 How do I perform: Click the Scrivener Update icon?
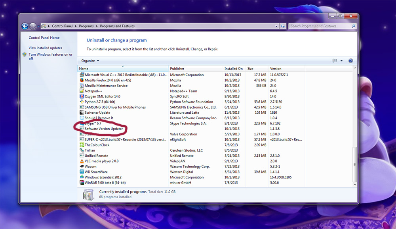coord(82,113)
